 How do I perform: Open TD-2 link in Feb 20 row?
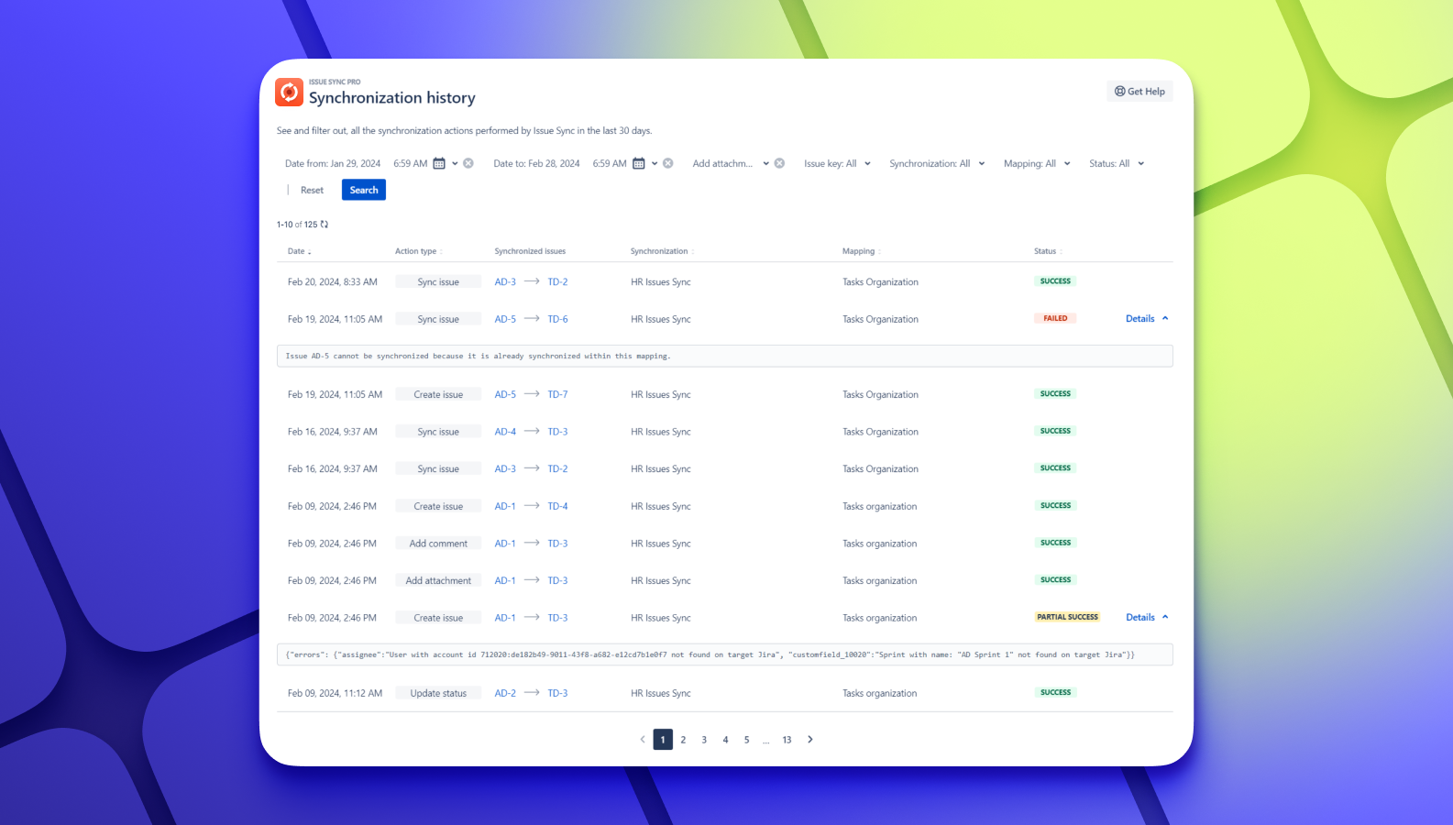(557, 282)
